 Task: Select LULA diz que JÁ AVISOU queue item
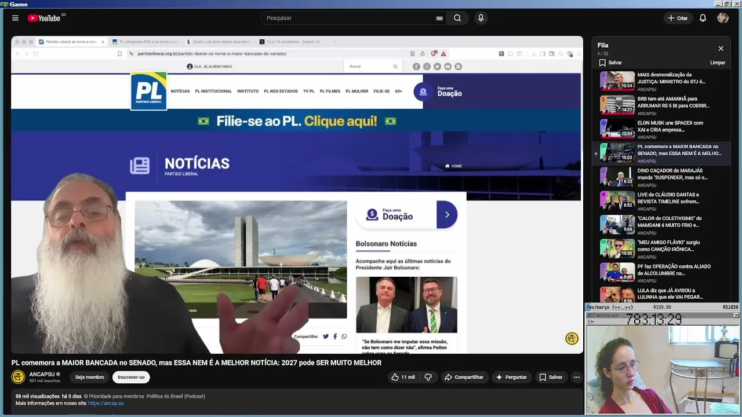661,294
